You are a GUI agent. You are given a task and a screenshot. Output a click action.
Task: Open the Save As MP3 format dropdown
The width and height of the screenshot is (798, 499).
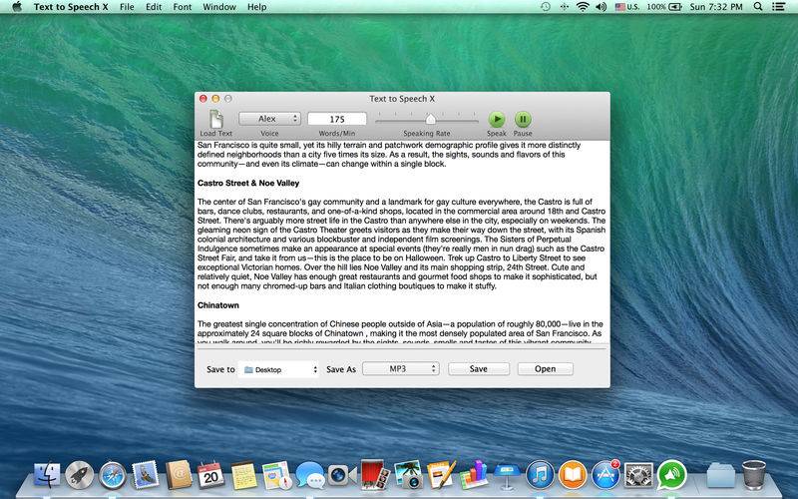click(401, 368)
